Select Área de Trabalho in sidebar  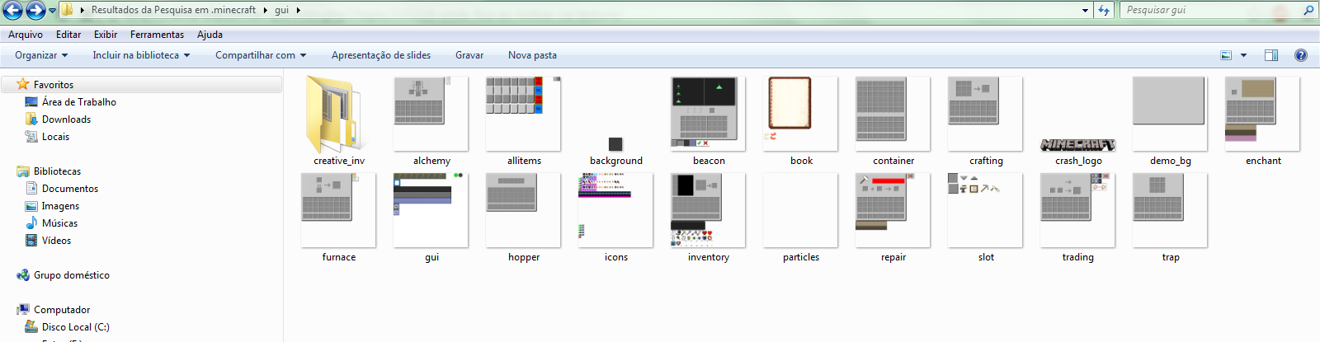79,102
